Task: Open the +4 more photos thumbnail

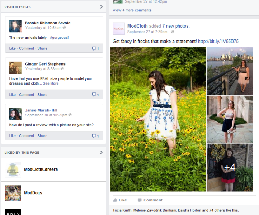Action: pyautogui.click(x=230, y=167)
